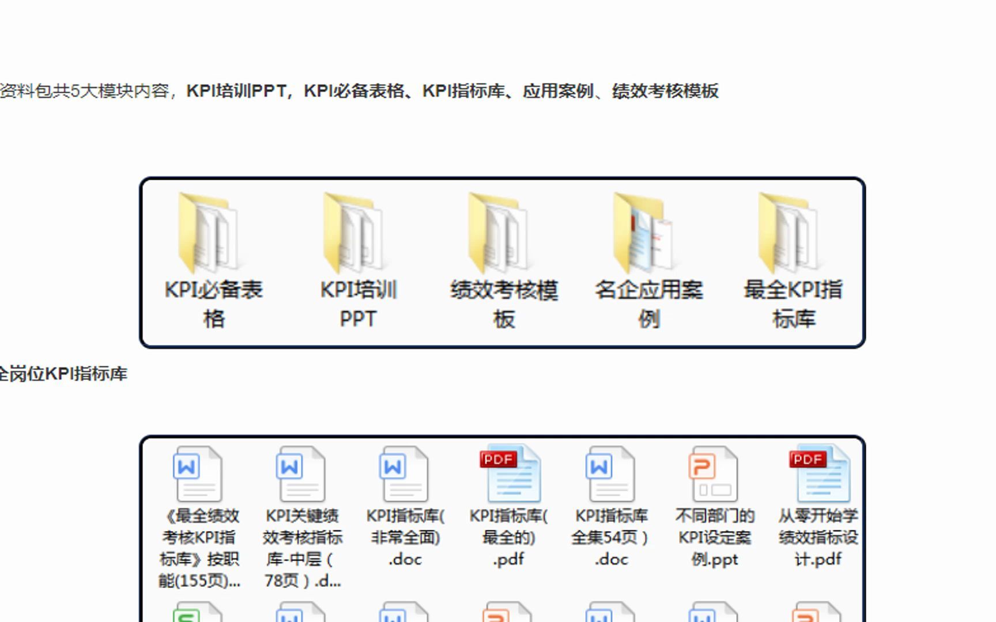996x622 pixels.
Task: Click the file name KPI指标库全集54页).doc
Action: coord(612,537)
